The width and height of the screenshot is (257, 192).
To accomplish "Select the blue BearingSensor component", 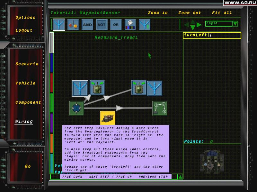I will click(76, 108).
